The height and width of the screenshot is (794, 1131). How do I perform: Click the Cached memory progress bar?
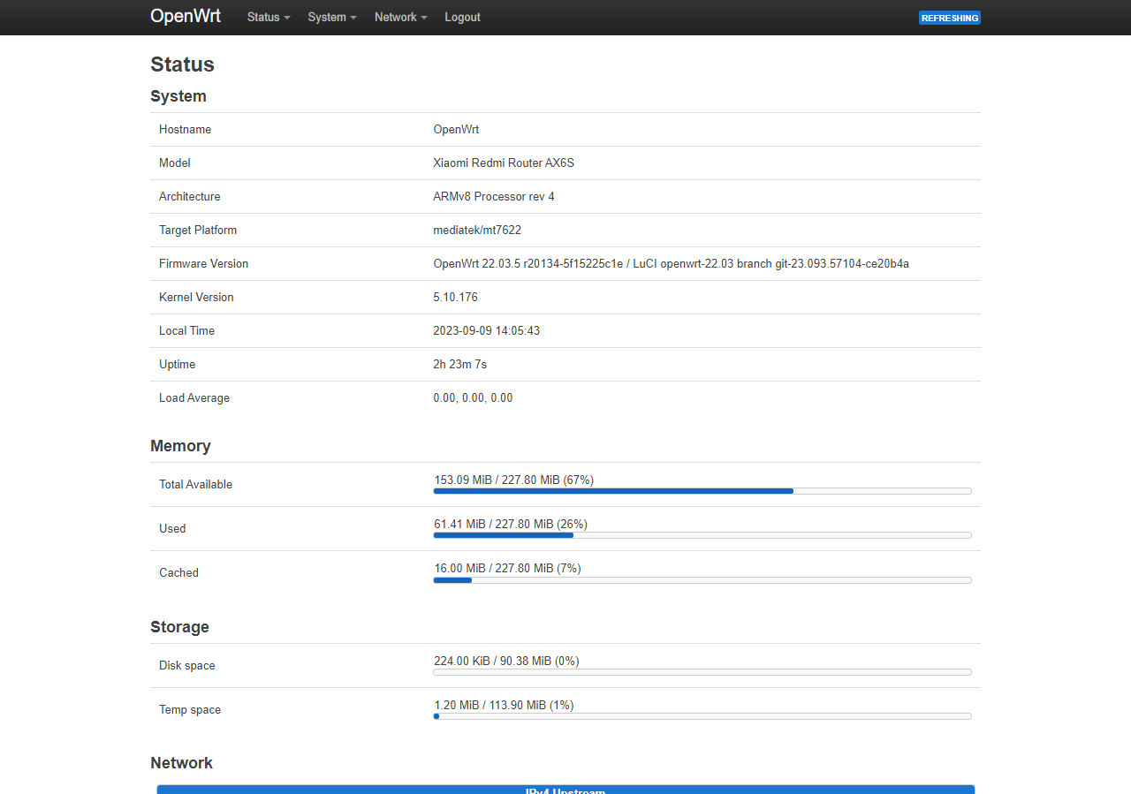point(702,580)
